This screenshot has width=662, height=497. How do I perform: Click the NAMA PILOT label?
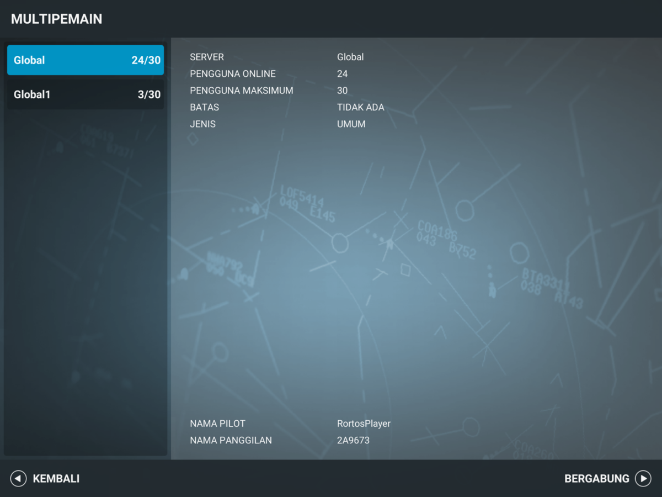pyautogui.click(x=217, y=424)
